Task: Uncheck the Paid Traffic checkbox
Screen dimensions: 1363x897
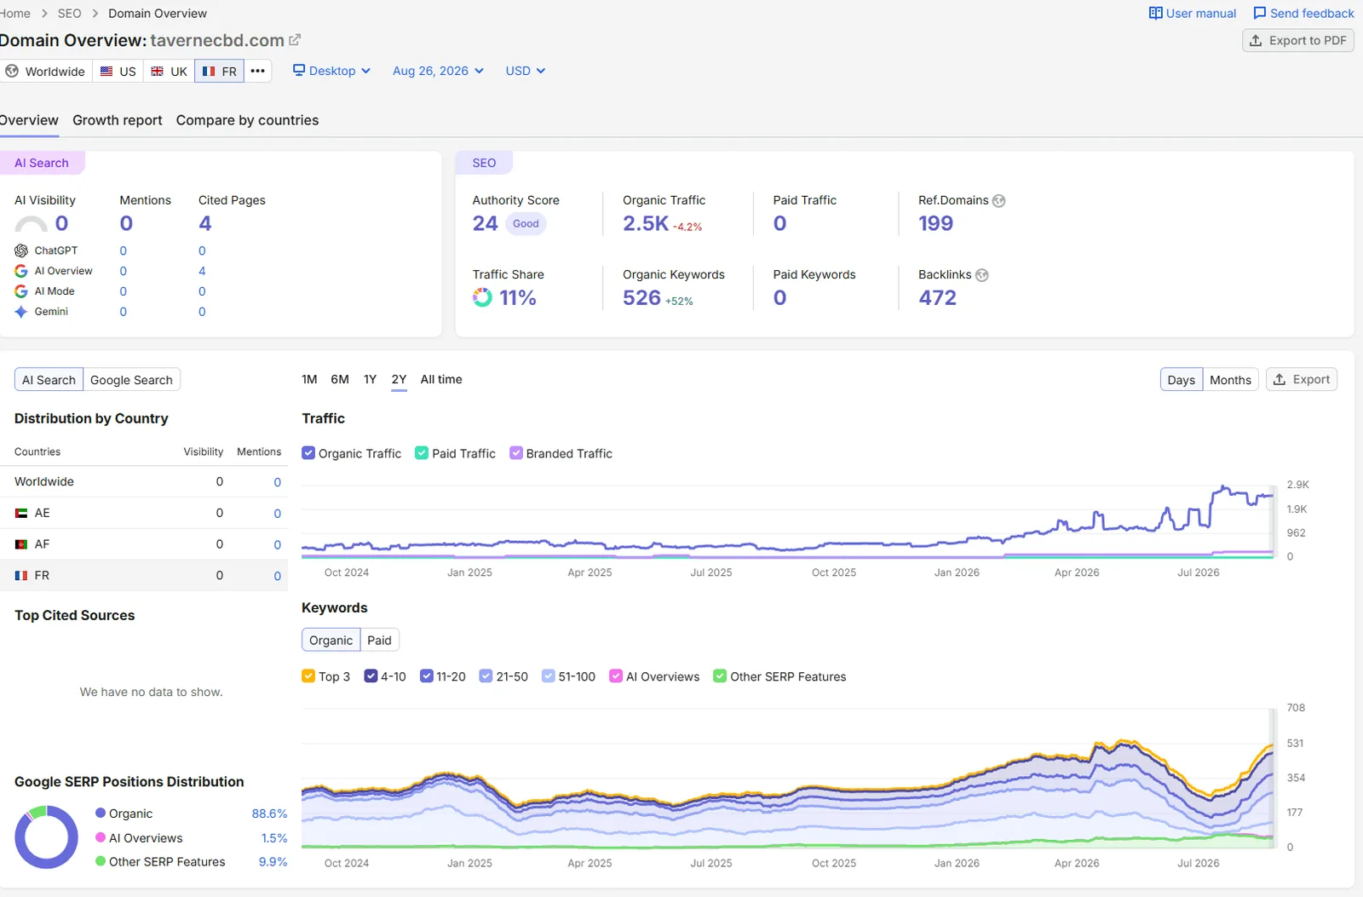Action: 422,453
